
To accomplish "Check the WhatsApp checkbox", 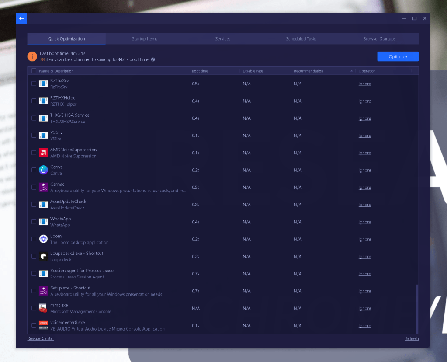I will (x=34, y=222).
